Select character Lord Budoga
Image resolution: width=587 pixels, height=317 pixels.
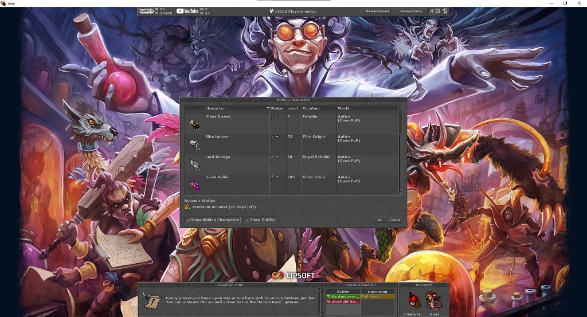[x=217, y=157]
